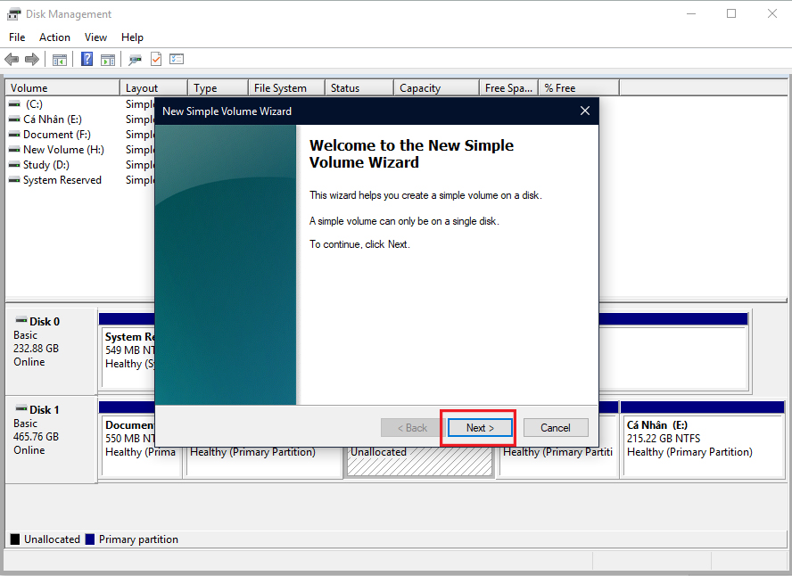Sort by the % Free column header
This screenshot has height=576, width=792.
point(579,88)
